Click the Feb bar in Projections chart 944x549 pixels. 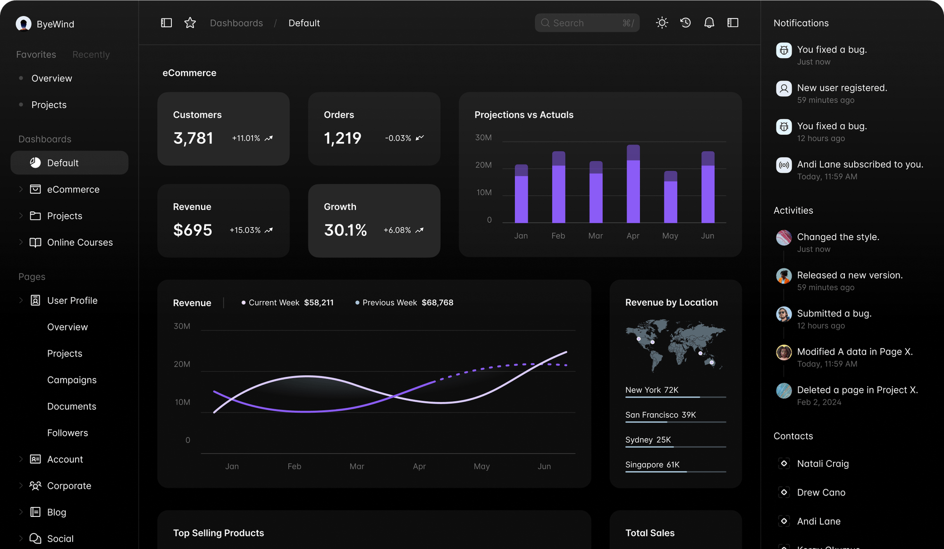(x=558, y=187)
